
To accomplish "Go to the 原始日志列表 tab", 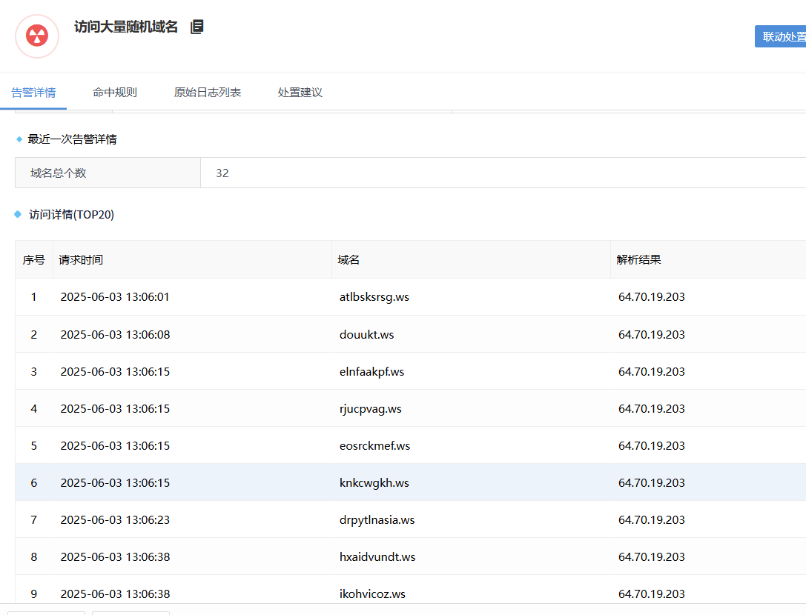I will click(x=208, y=93).
